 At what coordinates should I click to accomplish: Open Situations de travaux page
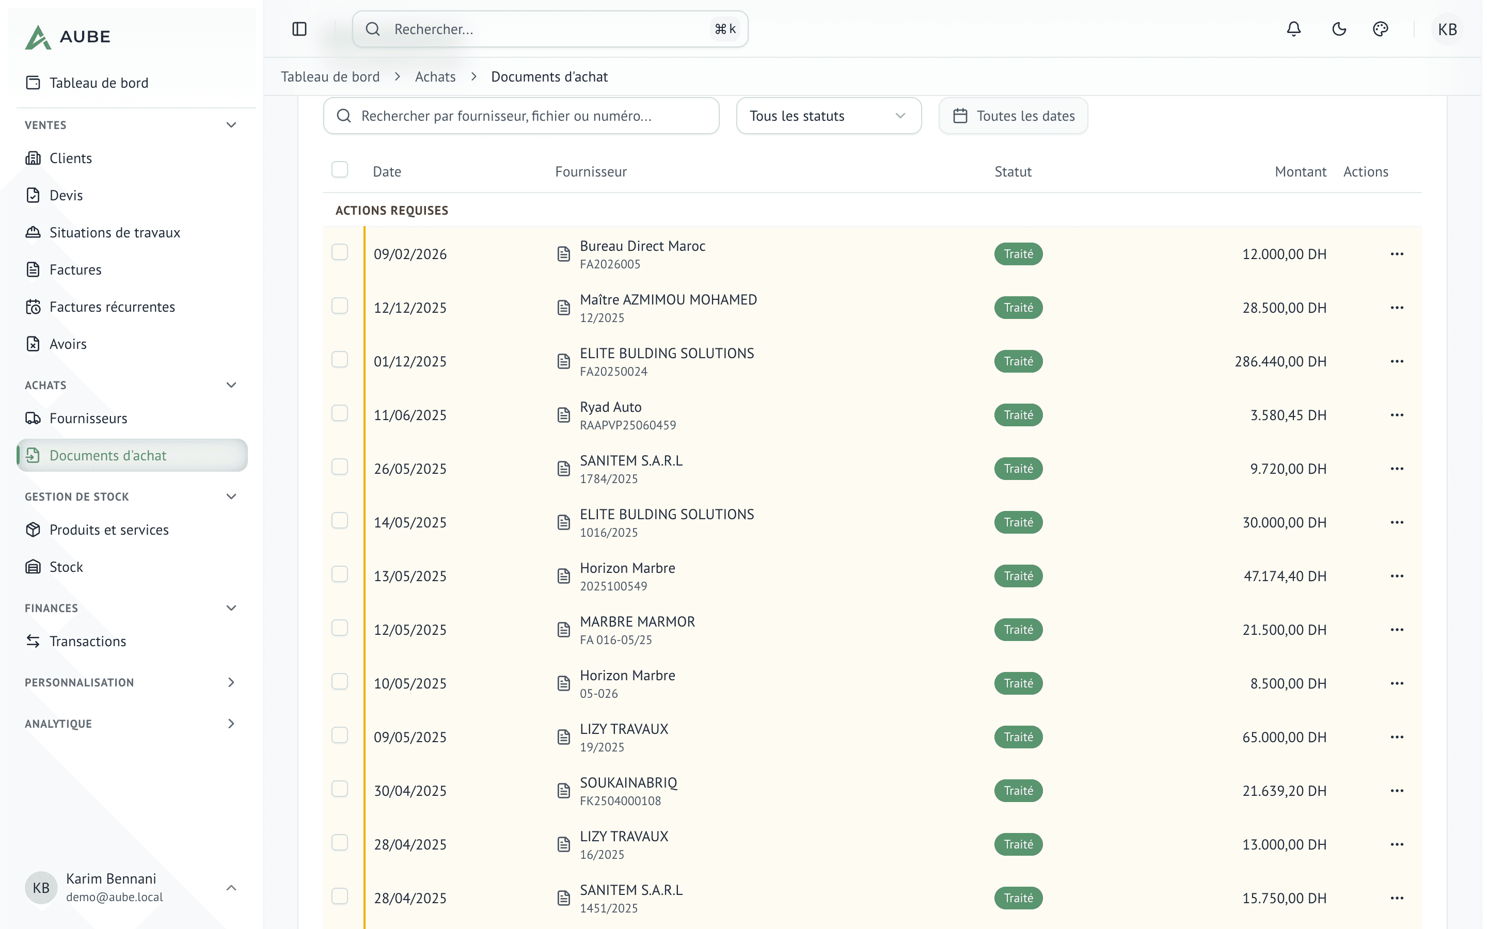point(132,233)
